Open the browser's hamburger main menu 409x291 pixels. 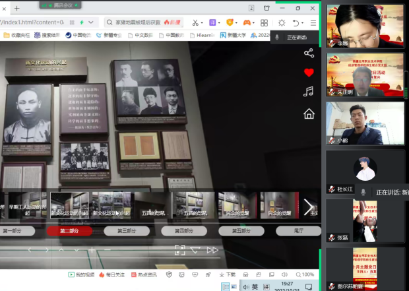[313, 22]
